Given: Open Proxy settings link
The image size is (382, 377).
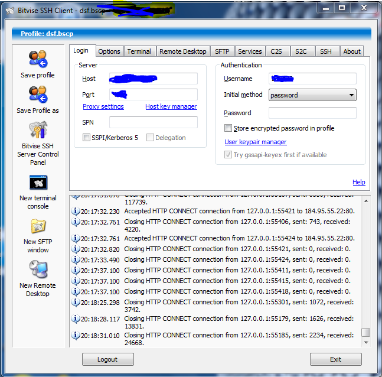Looking at the screenshot, I should [103, 106].
